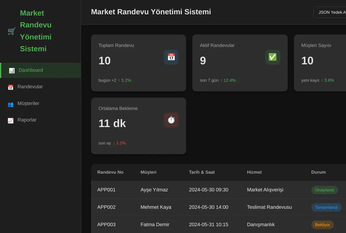
Task: Click the Müşteri column header
Action: click(x=148, y=172)
